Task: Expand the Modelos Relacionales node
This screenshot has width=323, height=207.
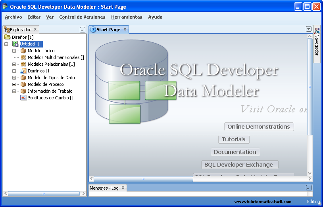Action: click(14, 64)
